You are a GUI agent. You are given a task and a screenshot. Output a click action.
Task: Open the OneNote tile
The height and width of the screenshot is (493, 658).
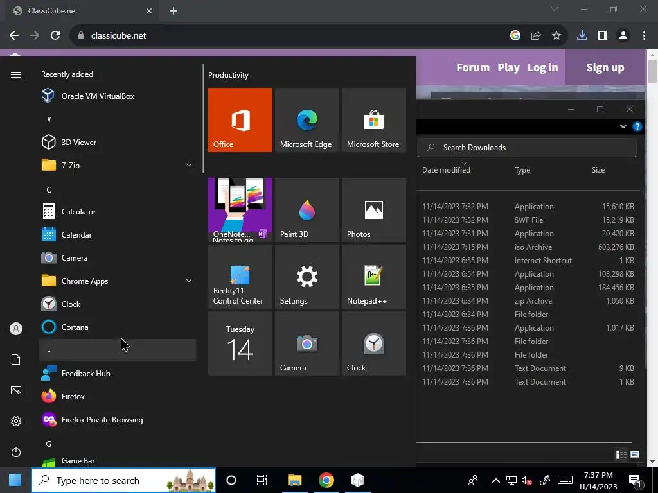(x=240, y=210)
